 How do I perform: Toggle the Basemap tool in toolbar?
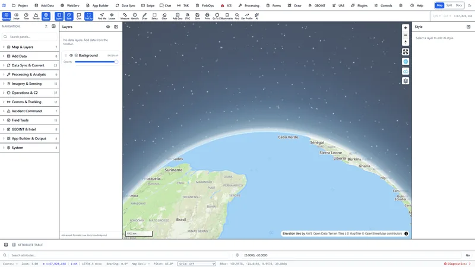click(x=6, y=16)
